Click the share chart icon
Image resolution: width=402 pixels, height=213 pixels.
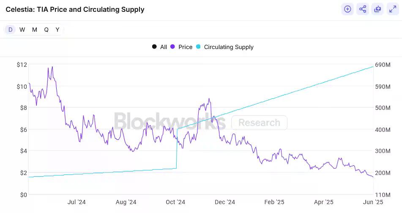coord(362,9)
